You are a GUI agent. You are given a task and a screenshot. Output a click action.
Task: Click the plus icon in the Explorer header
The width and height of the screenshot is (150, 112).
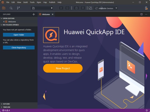[34, 14]
